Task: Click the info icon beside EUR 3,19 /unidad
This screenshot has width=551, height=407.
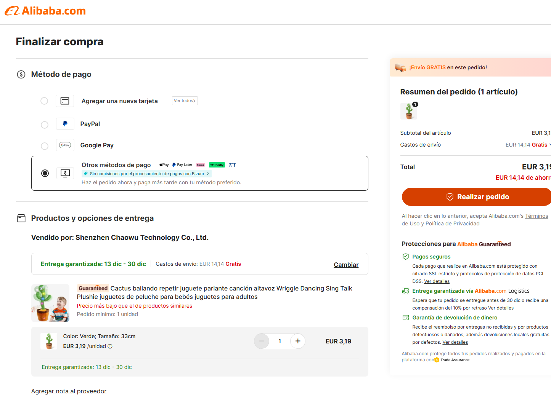Action: pos(110,346)
